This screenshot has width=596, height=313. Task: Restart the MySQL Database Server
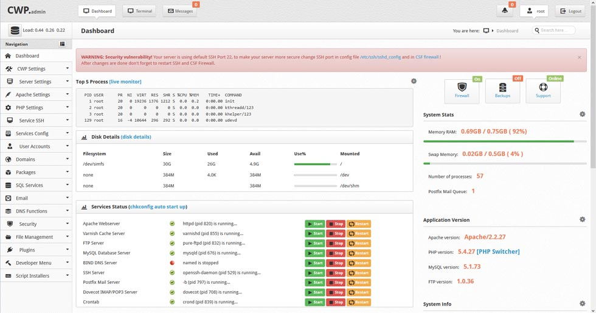coord(359,253)
